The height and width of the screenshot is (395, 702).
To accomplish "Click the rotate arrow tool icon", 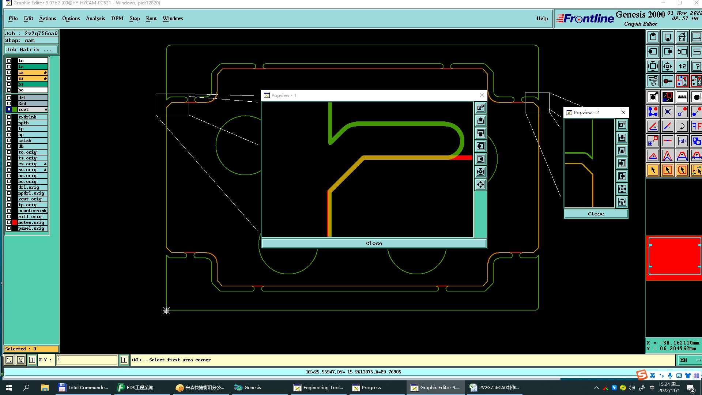I will click(682, 126).
